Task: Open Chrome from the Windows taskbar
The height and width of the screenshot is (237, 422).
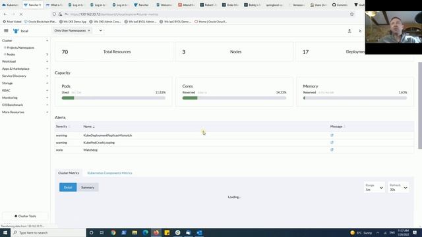Action: click(113, 232)
